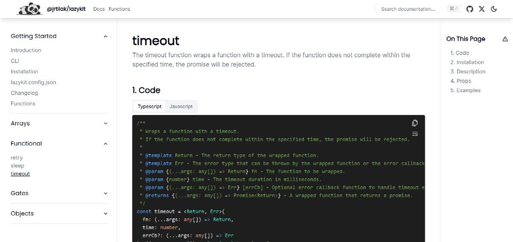Viewport: 513px width, 242px height.
Task: Click the "Arrays" section label
Action: click(20, 124)
